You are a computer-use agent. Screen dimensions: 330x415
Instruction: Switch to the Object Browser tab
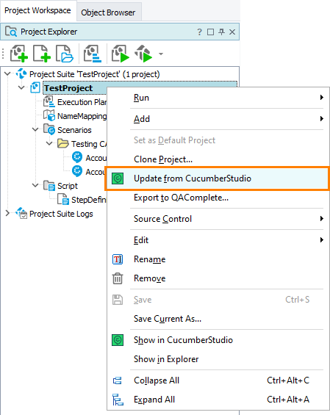[x=108, y=12]
